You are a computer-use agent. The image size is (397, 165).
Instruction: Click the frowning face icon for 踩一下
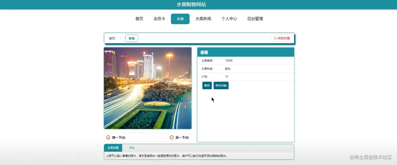click(x=172, y=137)
